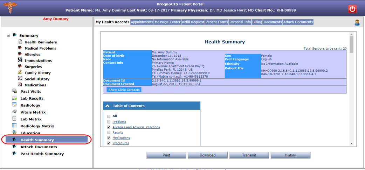
Task: Click the Allergies folder icon
Action: tap(20, 54)
